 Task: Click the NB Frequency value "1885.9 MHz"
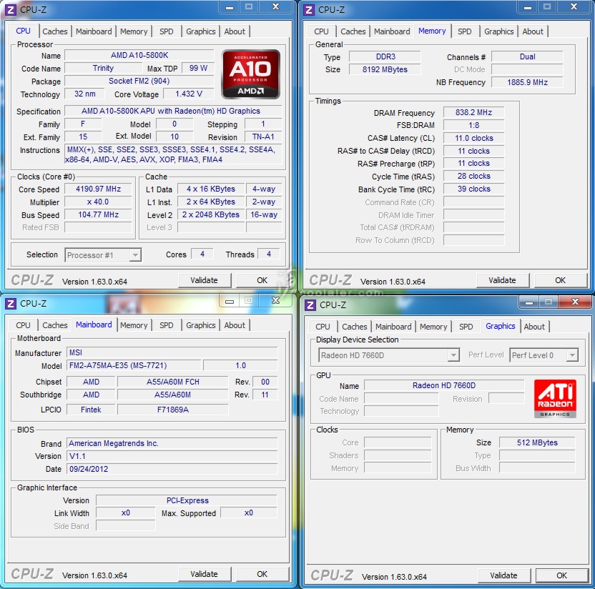coord(527,82)
